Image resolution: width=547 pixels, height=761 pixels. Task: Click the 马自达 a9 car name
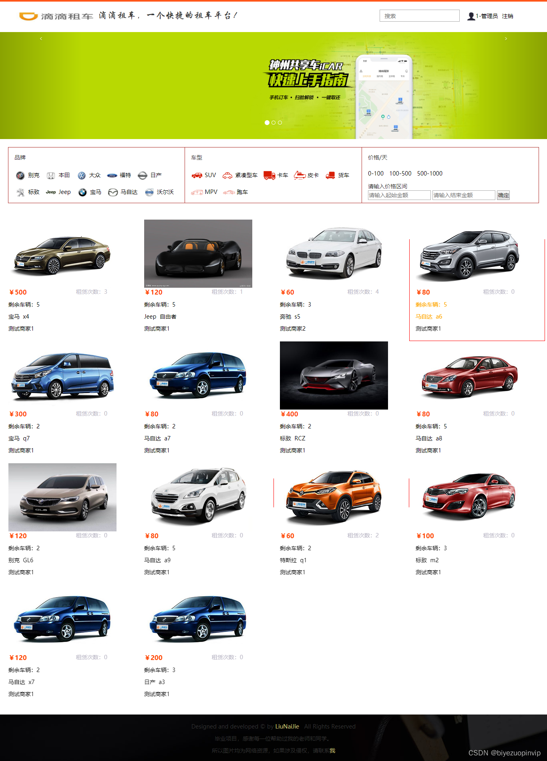[157, 560]
